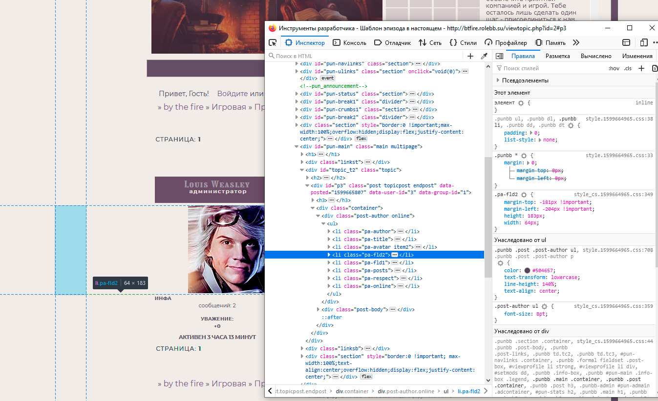The image size is (658, 401).
Task: Toggle flex badge on bottom section div
Action: point(366,377)
